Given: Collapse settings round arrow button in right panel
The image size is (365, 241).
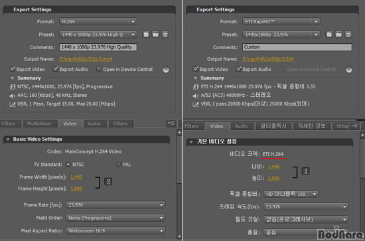Looking at the screenshot, I should (348, 70).
